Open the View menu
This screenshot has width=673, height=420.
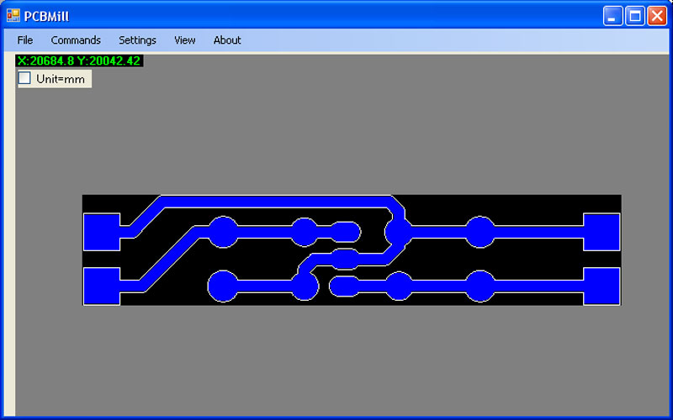point(185,40)
